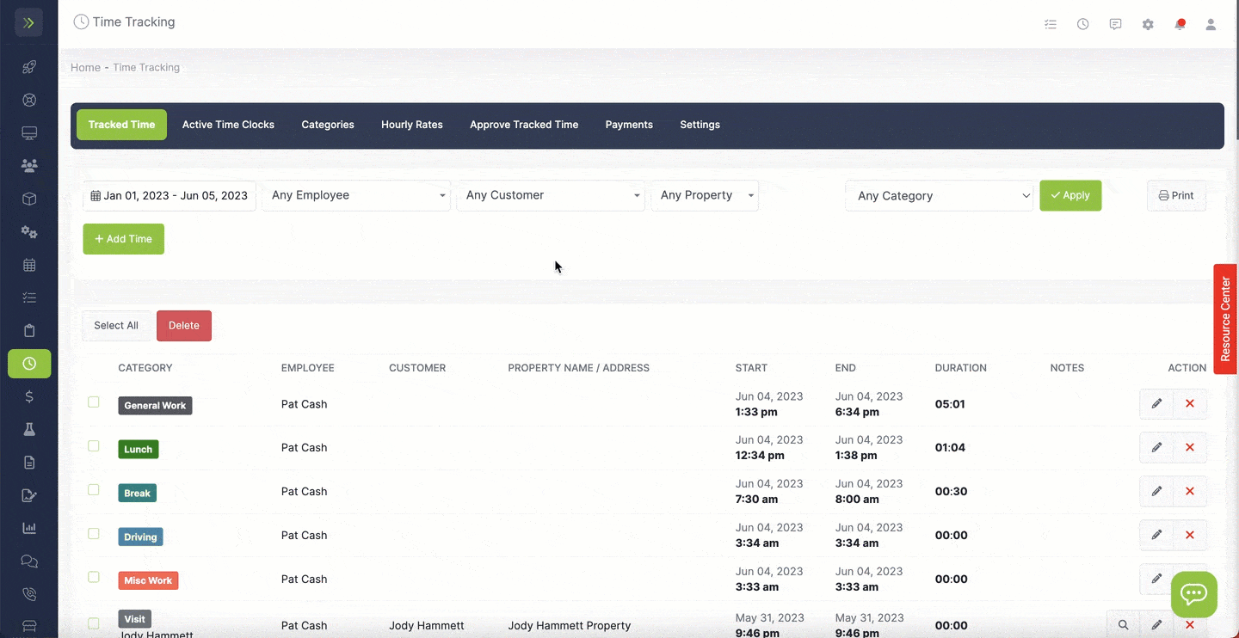Screen dimensions: 1239x638
Task: Open the monitor dashboard icon in sidebar
Action: pyautogui.click(x=29, y=133)
